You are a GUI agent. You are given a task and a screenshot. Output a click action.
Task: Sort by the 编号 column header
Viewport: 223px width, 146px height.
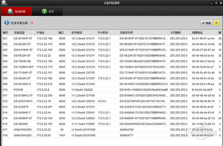click(x=7, y=33)
